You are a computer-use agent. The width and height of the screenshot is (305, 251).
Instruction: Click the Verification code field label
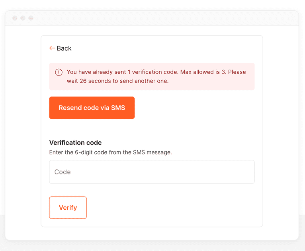[x=75, y=143]
